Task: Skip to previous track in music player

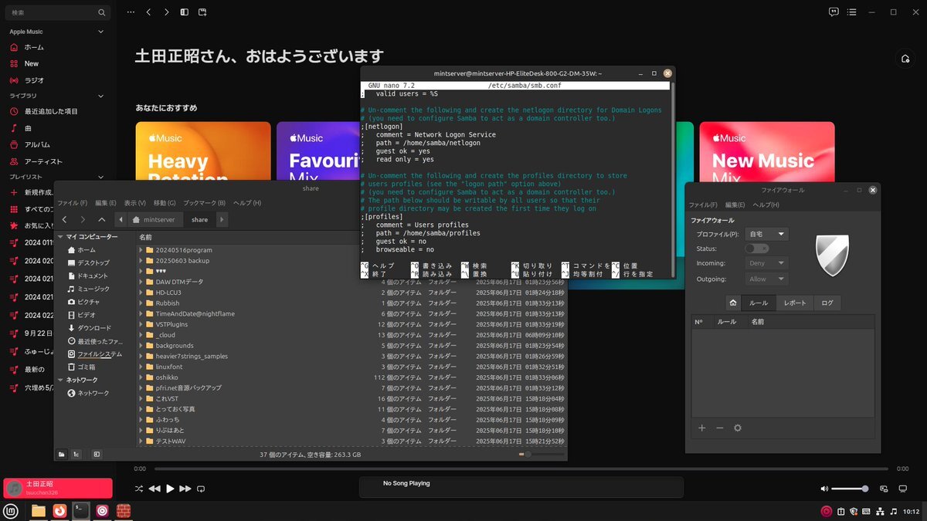Action: [x=154, y=489]
